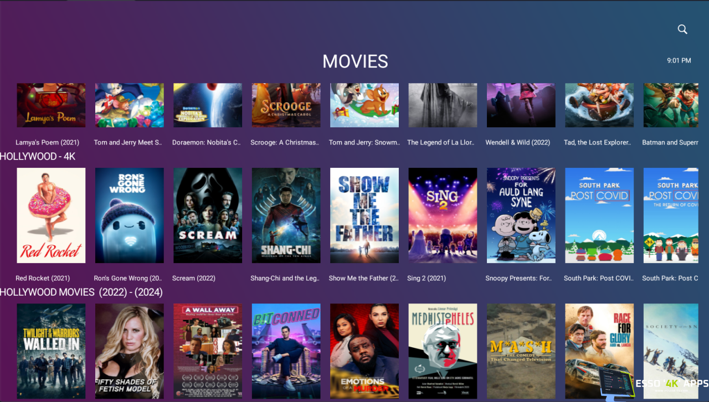
Task: Open the Mephistopheles poster
Action: coord(443,351)
